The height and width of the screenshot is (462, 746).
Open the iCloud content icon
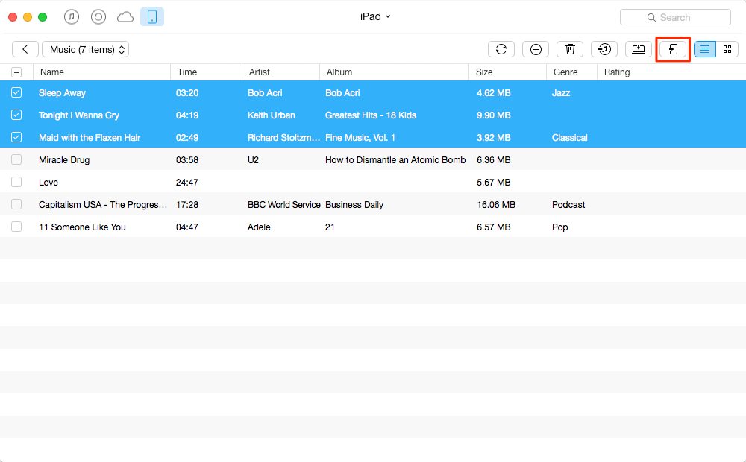click(x=125, y=18)
